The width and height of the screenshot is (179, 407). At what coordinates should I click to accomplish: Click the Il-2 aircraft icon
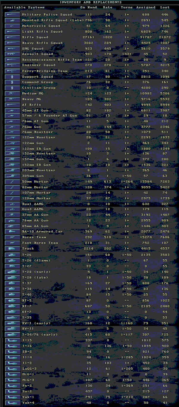(12, 363)
